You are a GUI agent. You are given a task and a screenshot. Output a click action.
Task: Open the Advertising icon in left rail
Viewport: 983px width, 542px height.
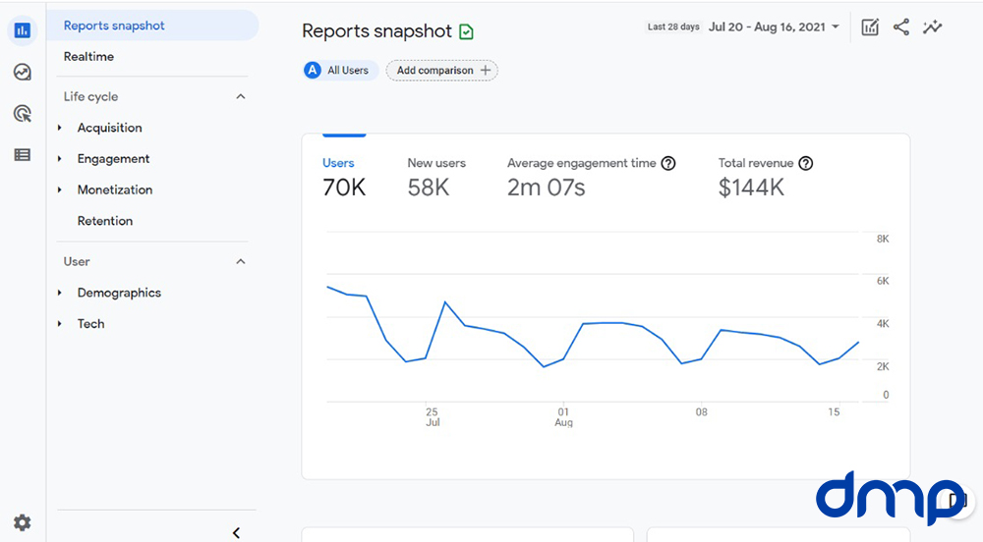click(x=23, y=114)
